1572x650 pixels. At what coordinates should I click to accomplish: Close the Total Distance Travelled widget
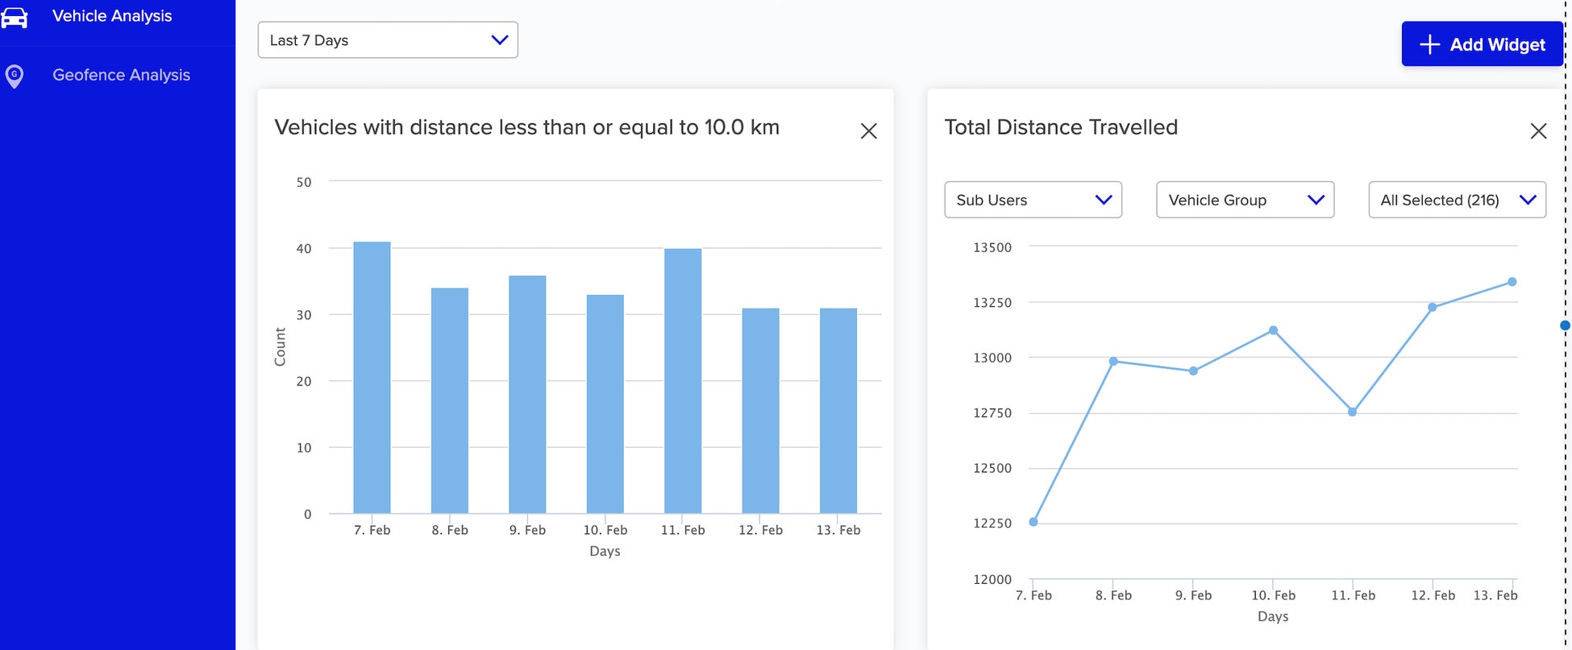(1538, 130)
